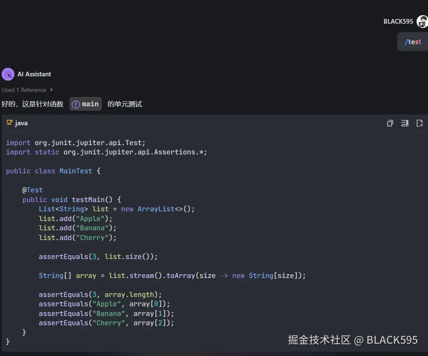Click the AI Assistant label
The height and width of the screenshot is (356, 428).
[34, 74]
